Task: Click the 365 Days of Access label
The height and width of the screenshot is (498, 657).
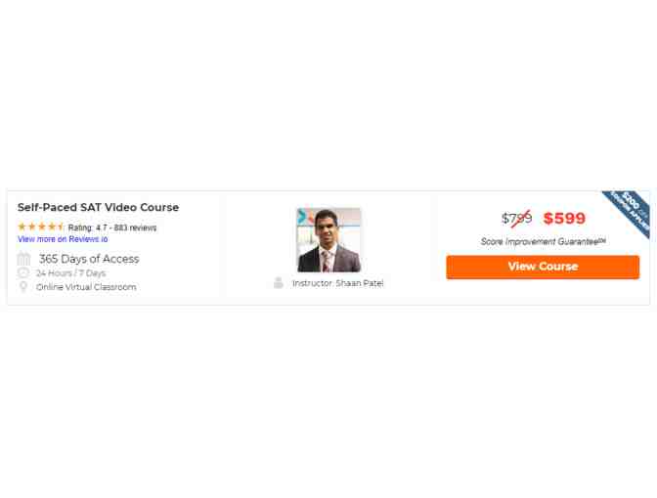Action: pyautogui.click(x=89, y=259)
